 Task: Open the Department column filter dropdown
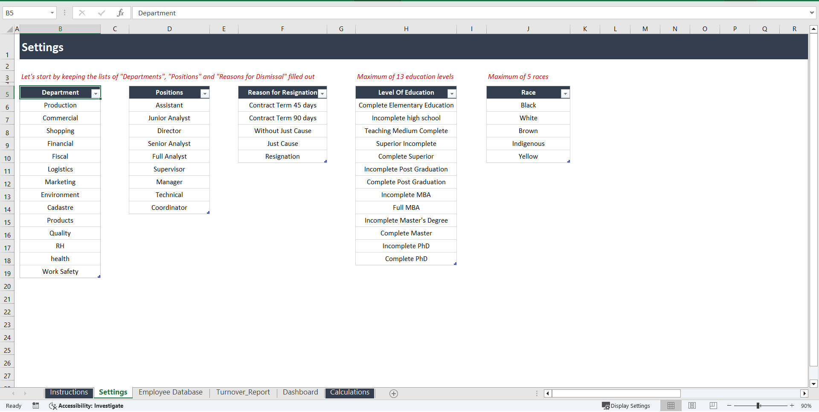tap(96, 93)
